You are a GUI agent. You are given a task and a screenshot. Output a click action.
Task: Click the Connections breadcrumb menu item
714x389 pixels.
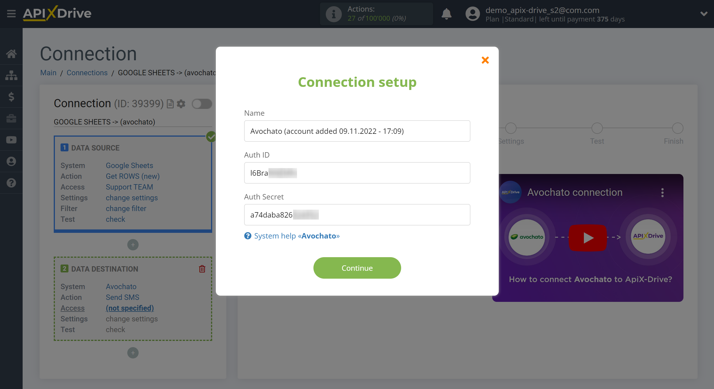coord(87,72)
